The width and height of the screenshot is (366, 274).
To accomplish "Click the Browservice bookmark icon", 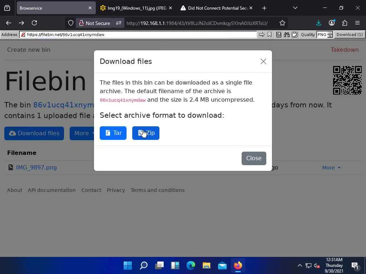I will 269,35.
